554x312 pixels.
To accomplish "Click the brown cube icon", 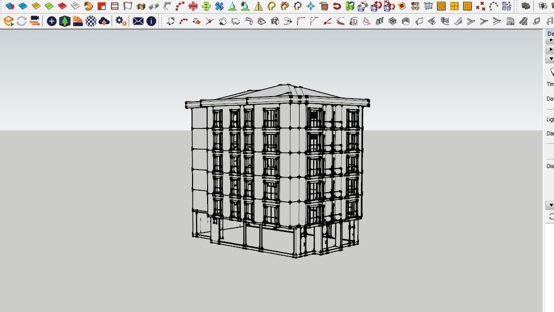I will [324, 6].
